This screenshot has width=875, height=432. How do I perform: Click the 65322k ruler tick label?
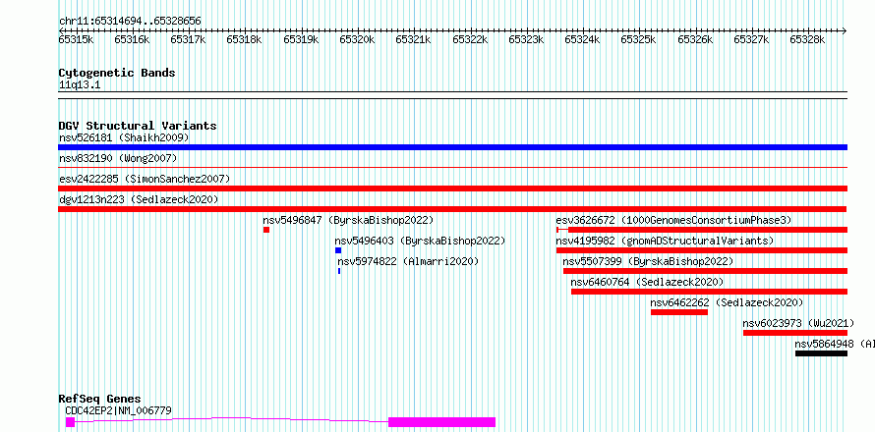469,39
